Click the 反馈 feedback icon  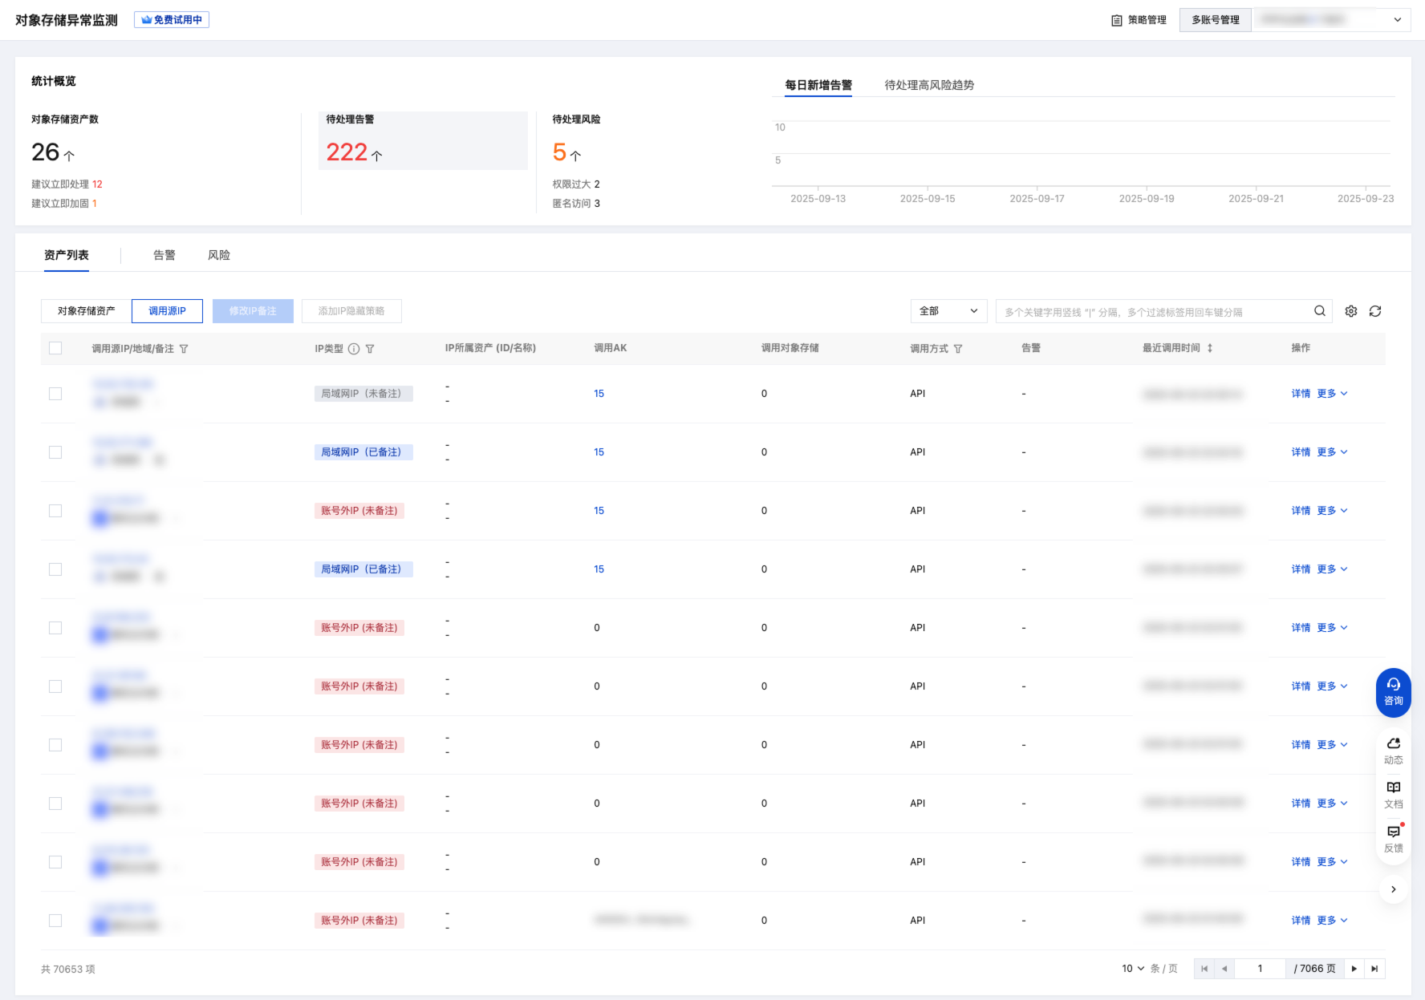[x=1393, y=838]
